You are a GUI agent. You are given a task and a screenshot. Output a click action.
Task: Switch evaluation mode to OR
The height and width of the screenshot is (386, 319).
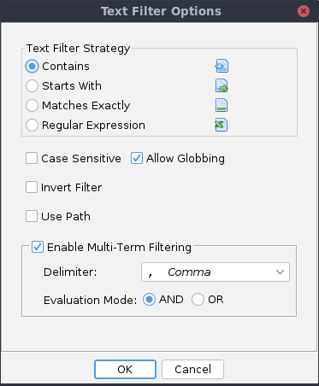point(198,300)
